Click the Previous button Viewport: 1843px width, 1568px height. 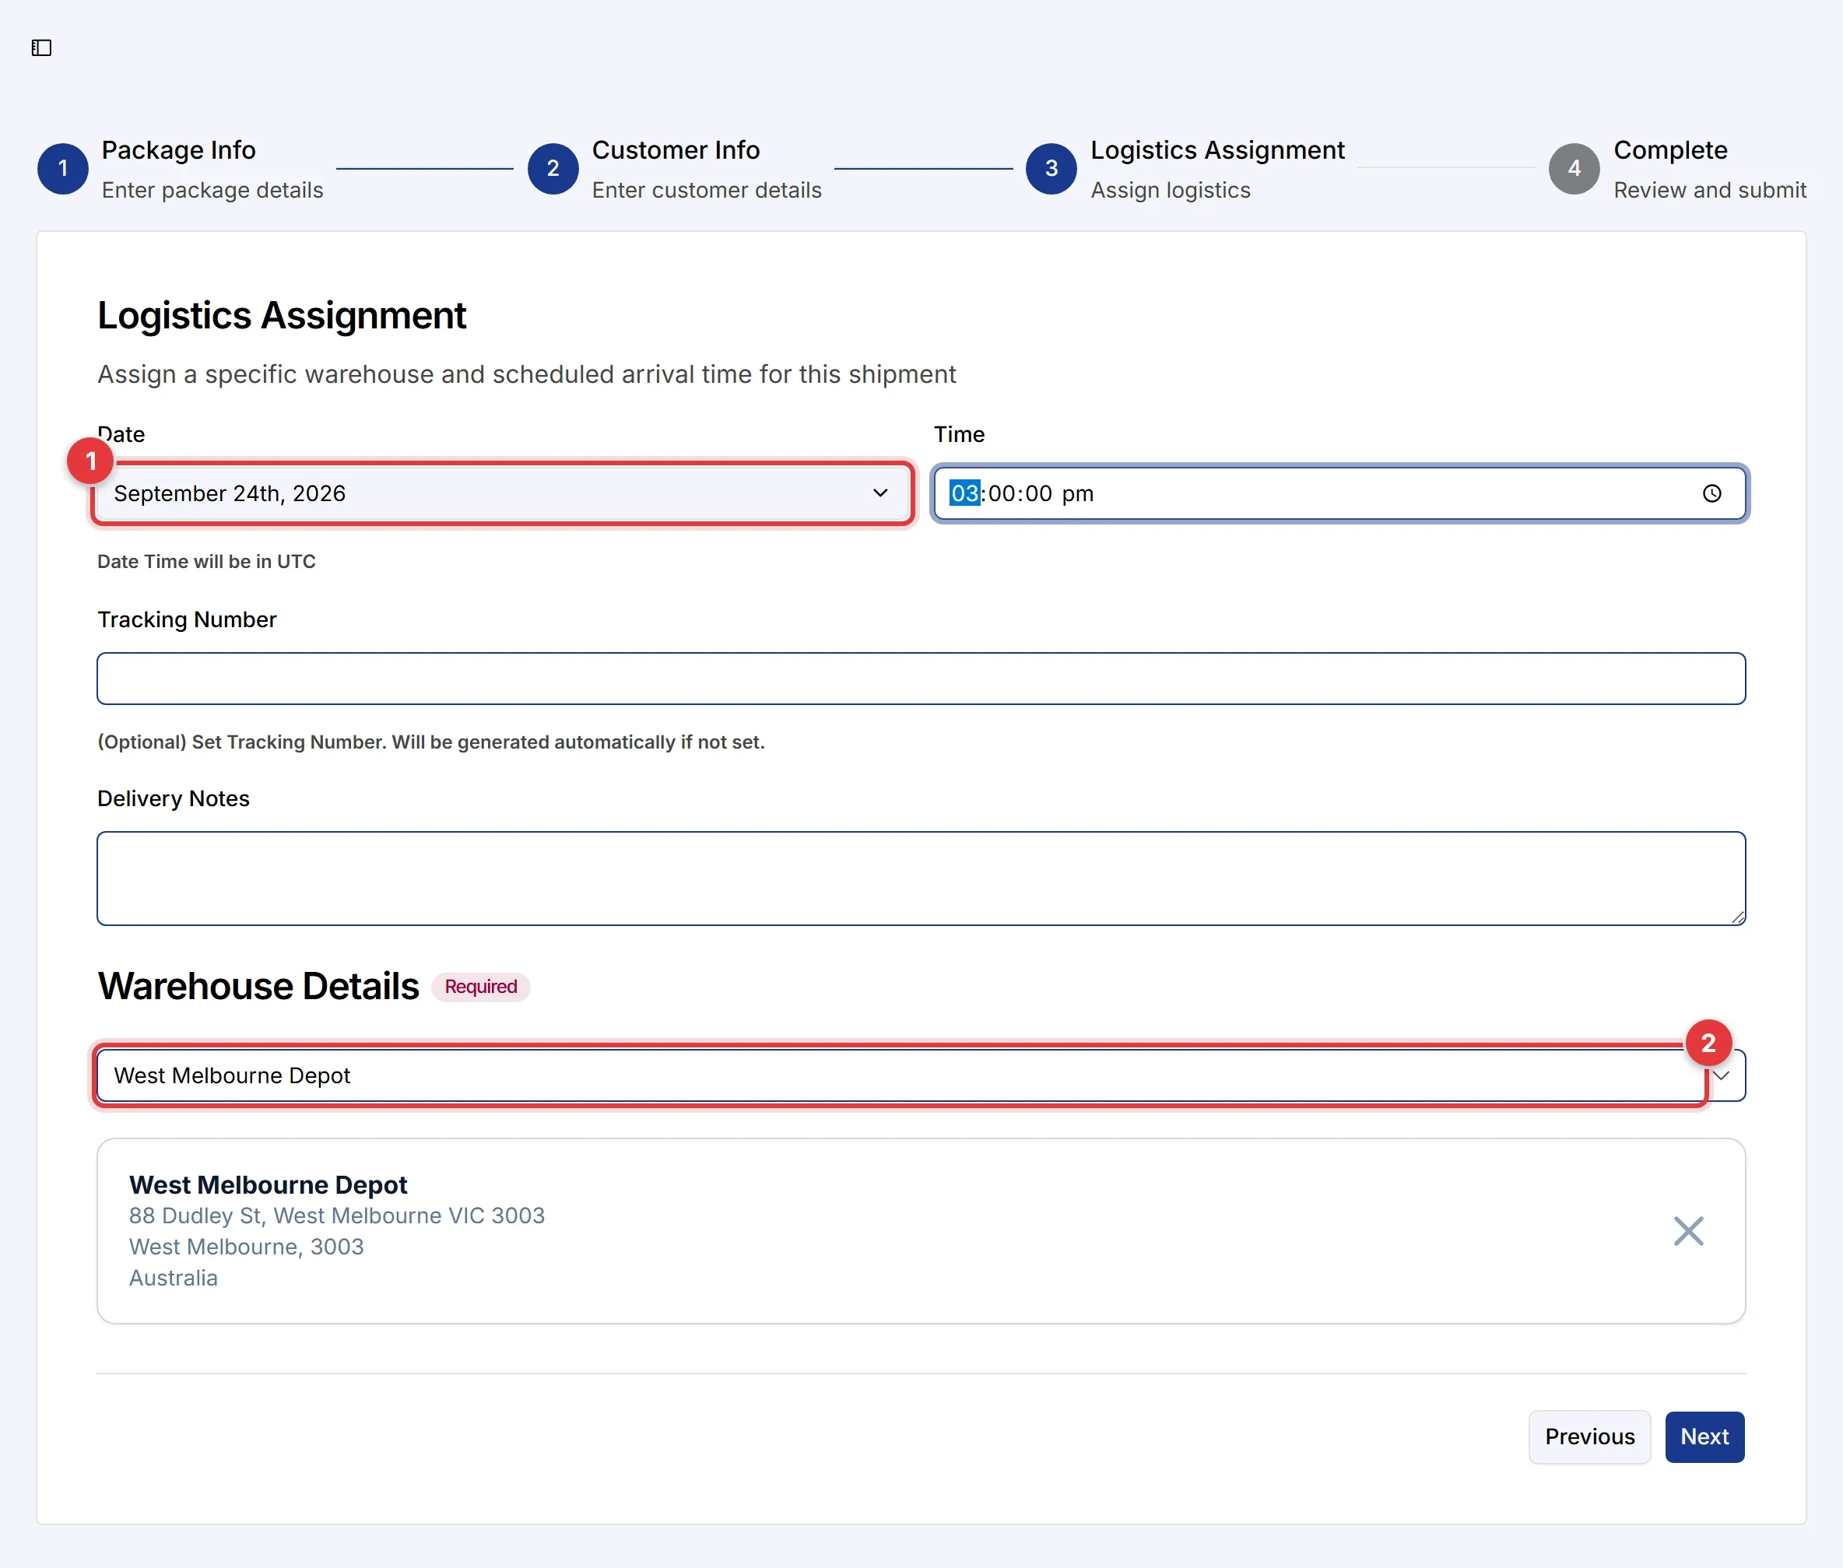tap(1589, 1436)
